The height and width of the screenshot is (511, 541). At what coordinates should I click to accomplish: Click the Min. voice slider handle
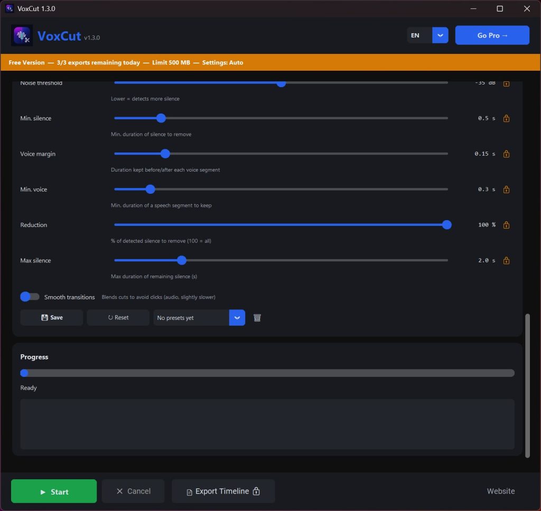(150, 189)
